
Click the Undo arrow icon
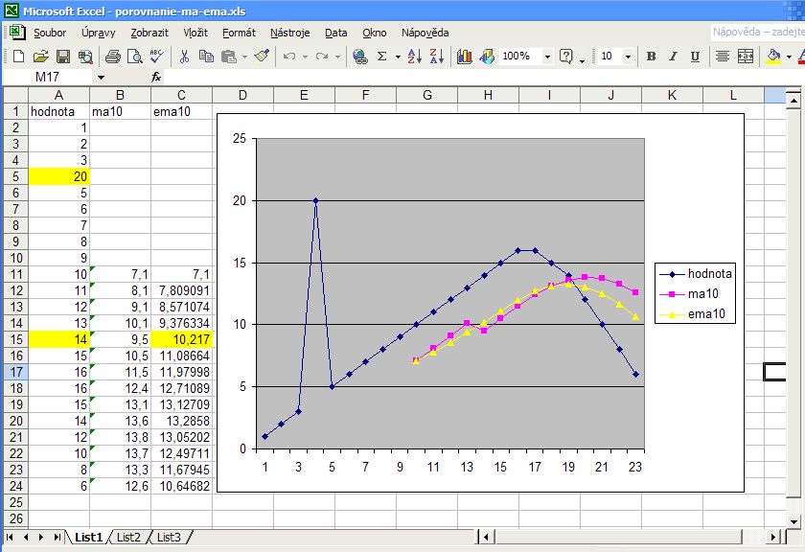(289, 56)
